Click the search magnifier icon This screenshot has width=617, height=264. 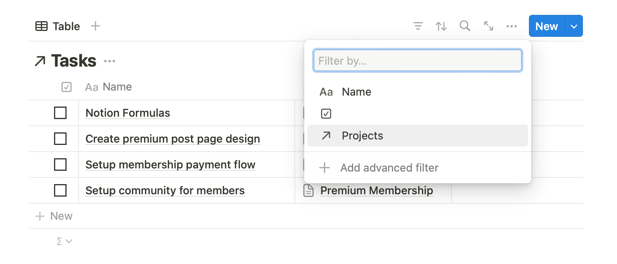(x=465, y=26)
